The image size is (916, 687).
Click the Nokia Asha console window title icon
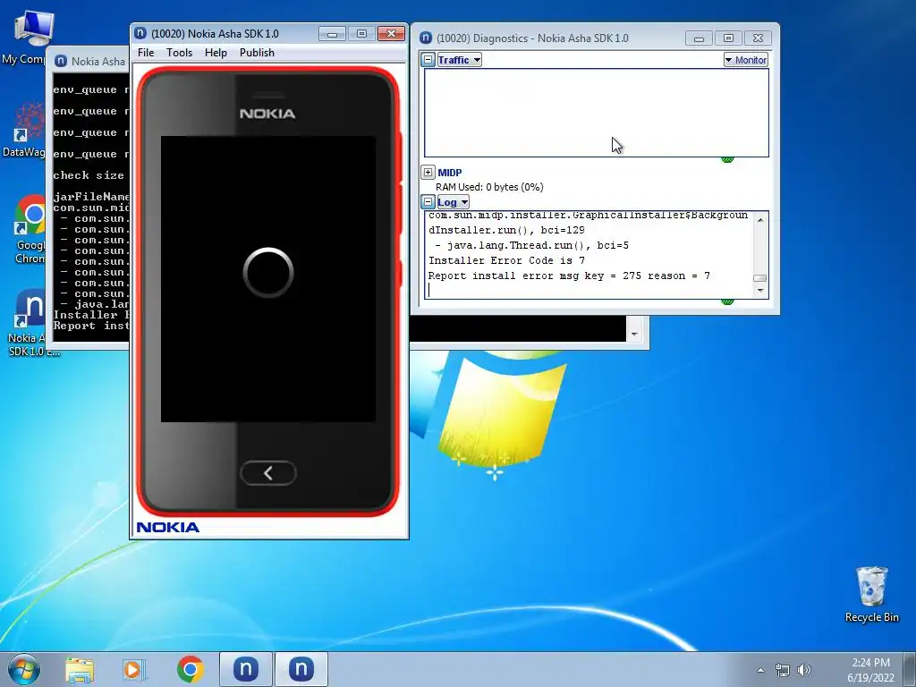61,62
